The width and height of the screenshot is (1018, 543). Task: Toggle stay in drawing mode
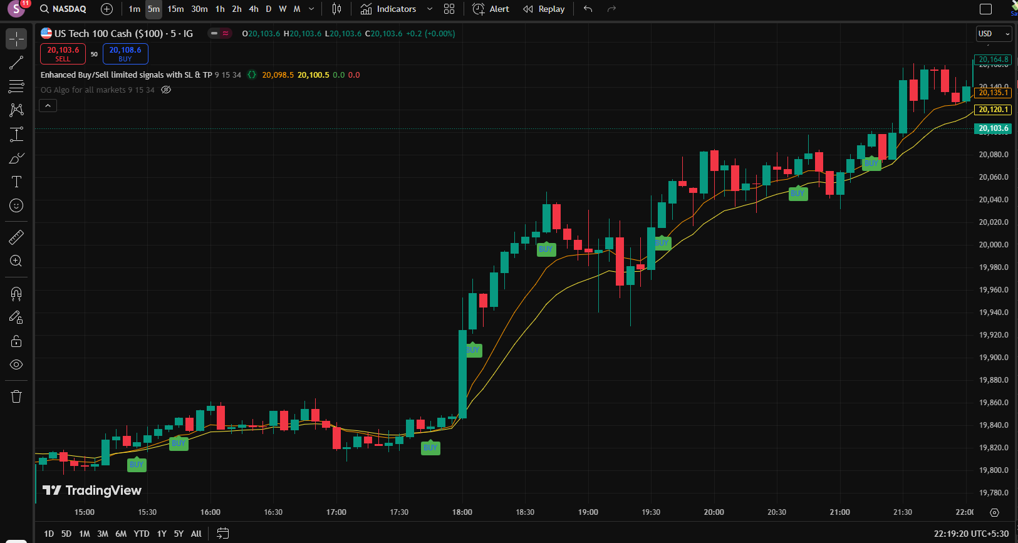(x=16, y=317)
